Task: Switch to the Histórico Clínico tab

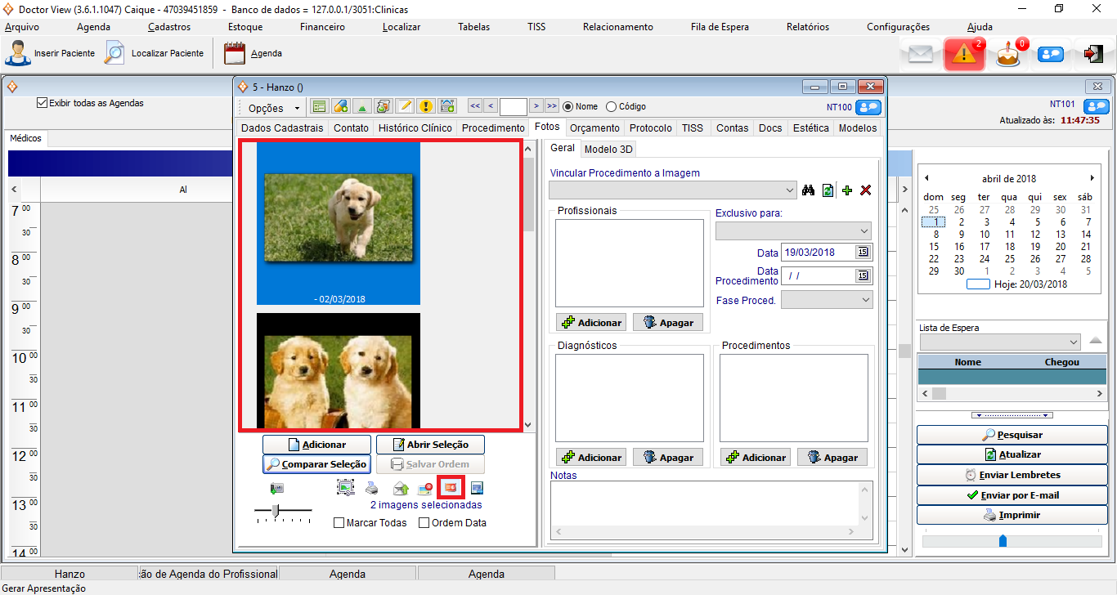Action: (415, 128)
